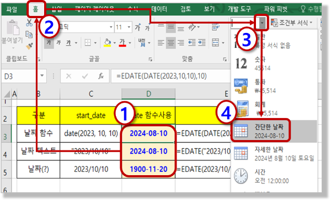Open the font color dropdown arrow
This screenshot has height=201, width=331.
[130, 43]
